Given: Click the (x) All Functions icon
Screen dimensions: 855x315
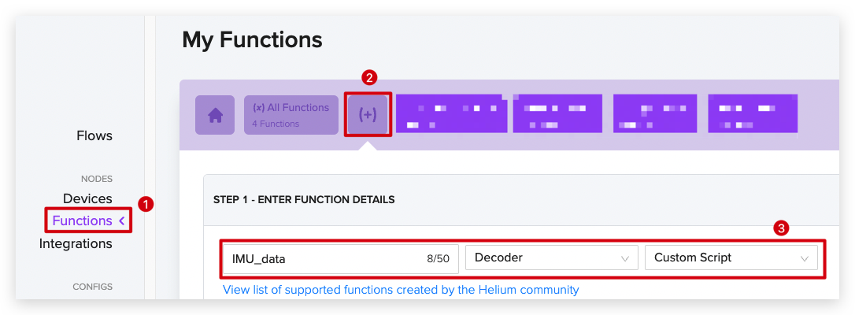Looking at the screenshot, I should [258, 108].
